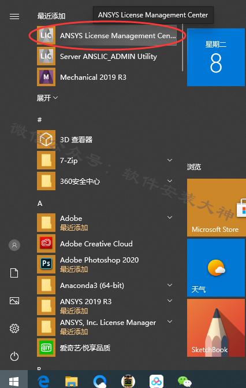Image resolution: width=246 pixels, height=388 pixels.
Task: Open WeChat from the taskbar
Action: pyautogui.click(x=184, y=381)
